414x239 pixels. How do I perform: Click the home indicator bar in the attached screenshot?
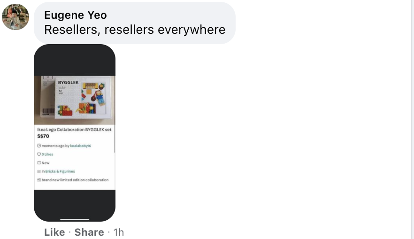[75, 219]
